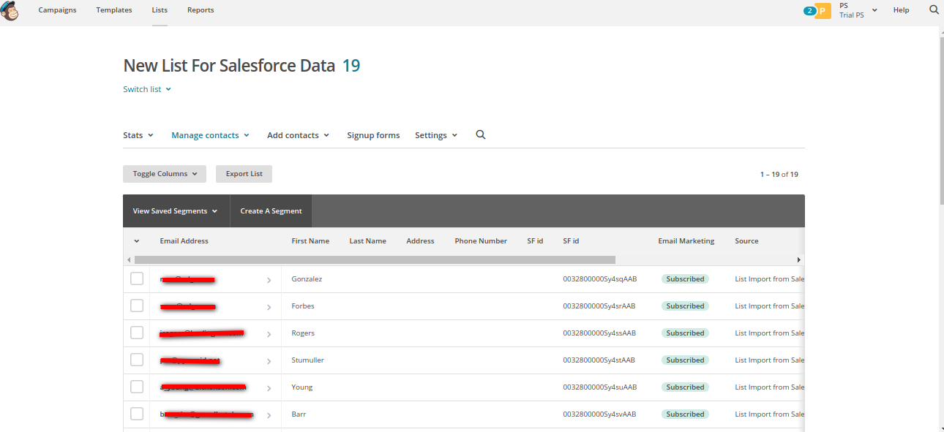Click the notification badge showing 2
Screen dimensions: 944x432
tap(809, 11)
